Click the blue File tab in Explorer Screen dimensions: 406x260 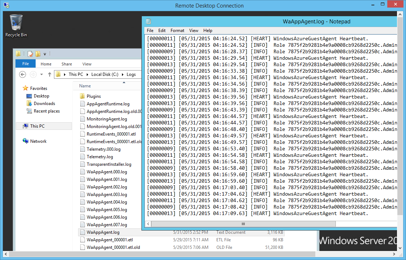pyautogui.click(x=26, y=64)
